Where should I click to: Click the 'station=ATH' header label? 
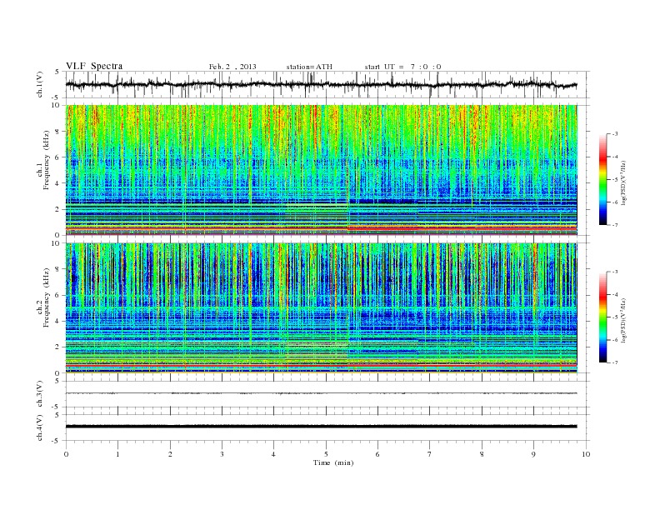tap(309, 67)
